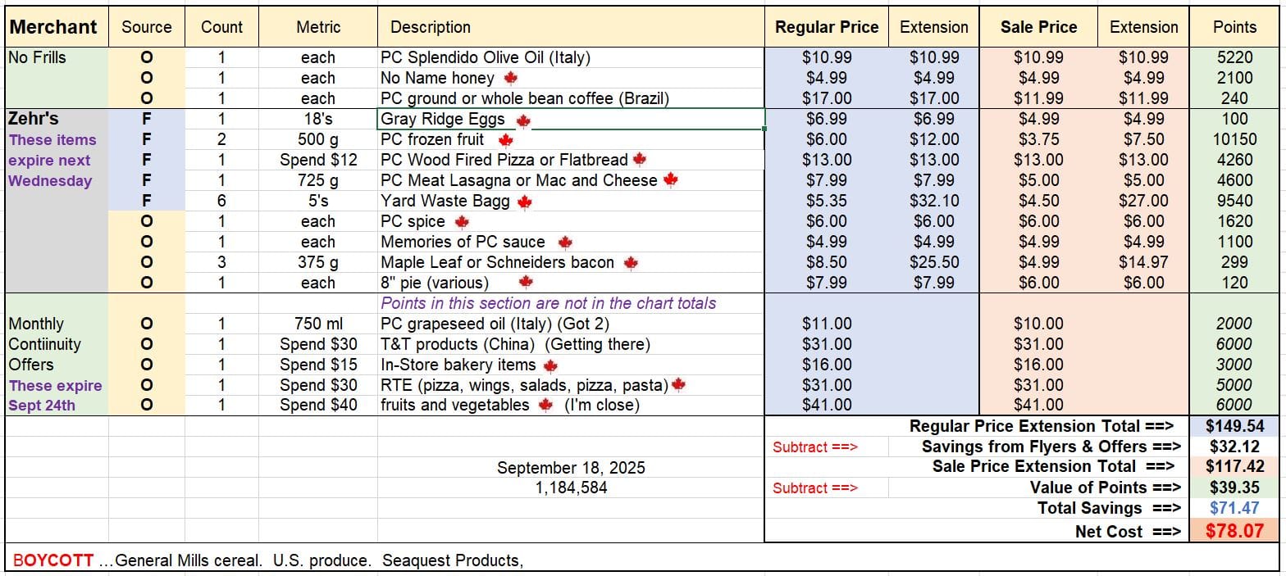The height and width of the screenshot is (576, 1286).
Task: Select the Total Savings amount $71.47
Action: tap(1234, 508)
